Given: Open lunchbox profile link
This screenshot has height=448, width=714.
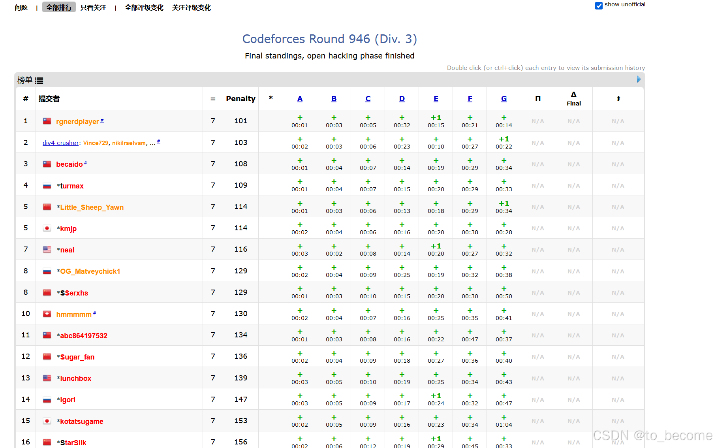Looking at the screenshot, I should (76, 378).
